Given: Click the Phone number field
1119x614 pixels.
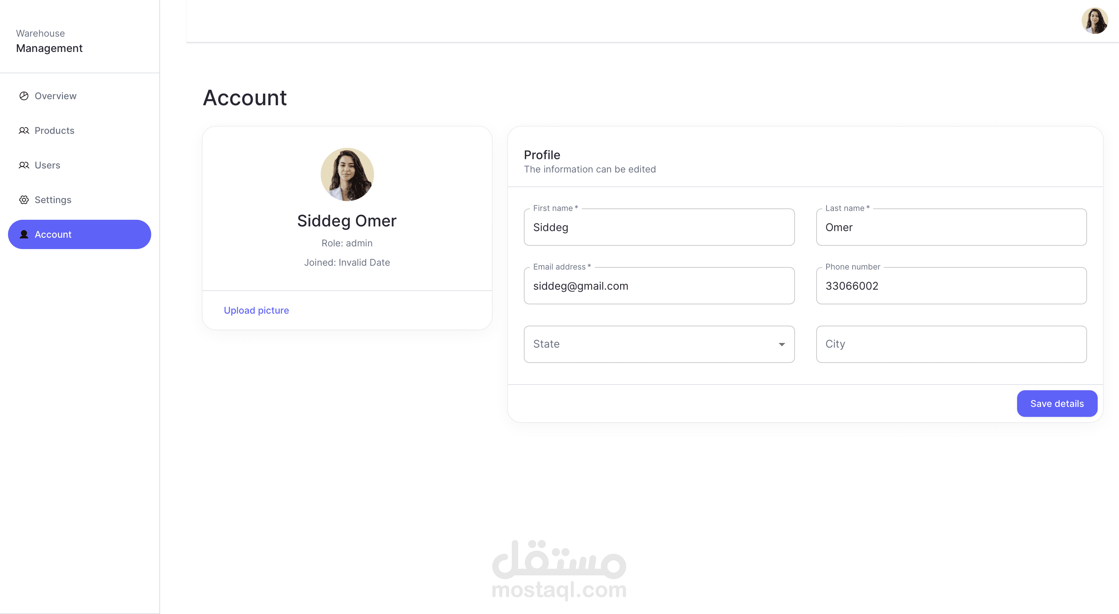Looking at the screenshot, I should point(951,286).
